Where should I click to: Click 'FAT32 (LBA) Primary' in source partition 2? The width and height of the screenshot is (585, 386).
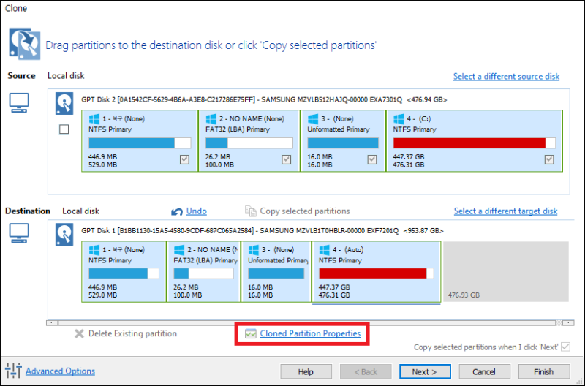click(x=238, y=129)
